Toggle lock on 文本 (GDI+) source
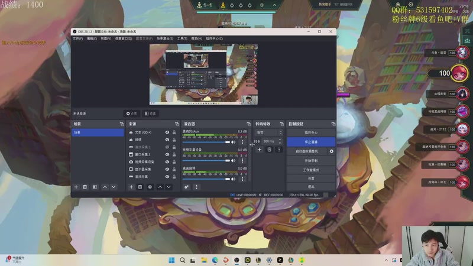473x266 pixels. click(x=174, y=132)
